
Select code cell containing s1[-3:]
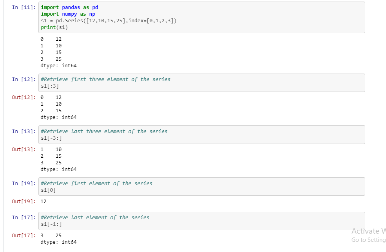point(201,135)
